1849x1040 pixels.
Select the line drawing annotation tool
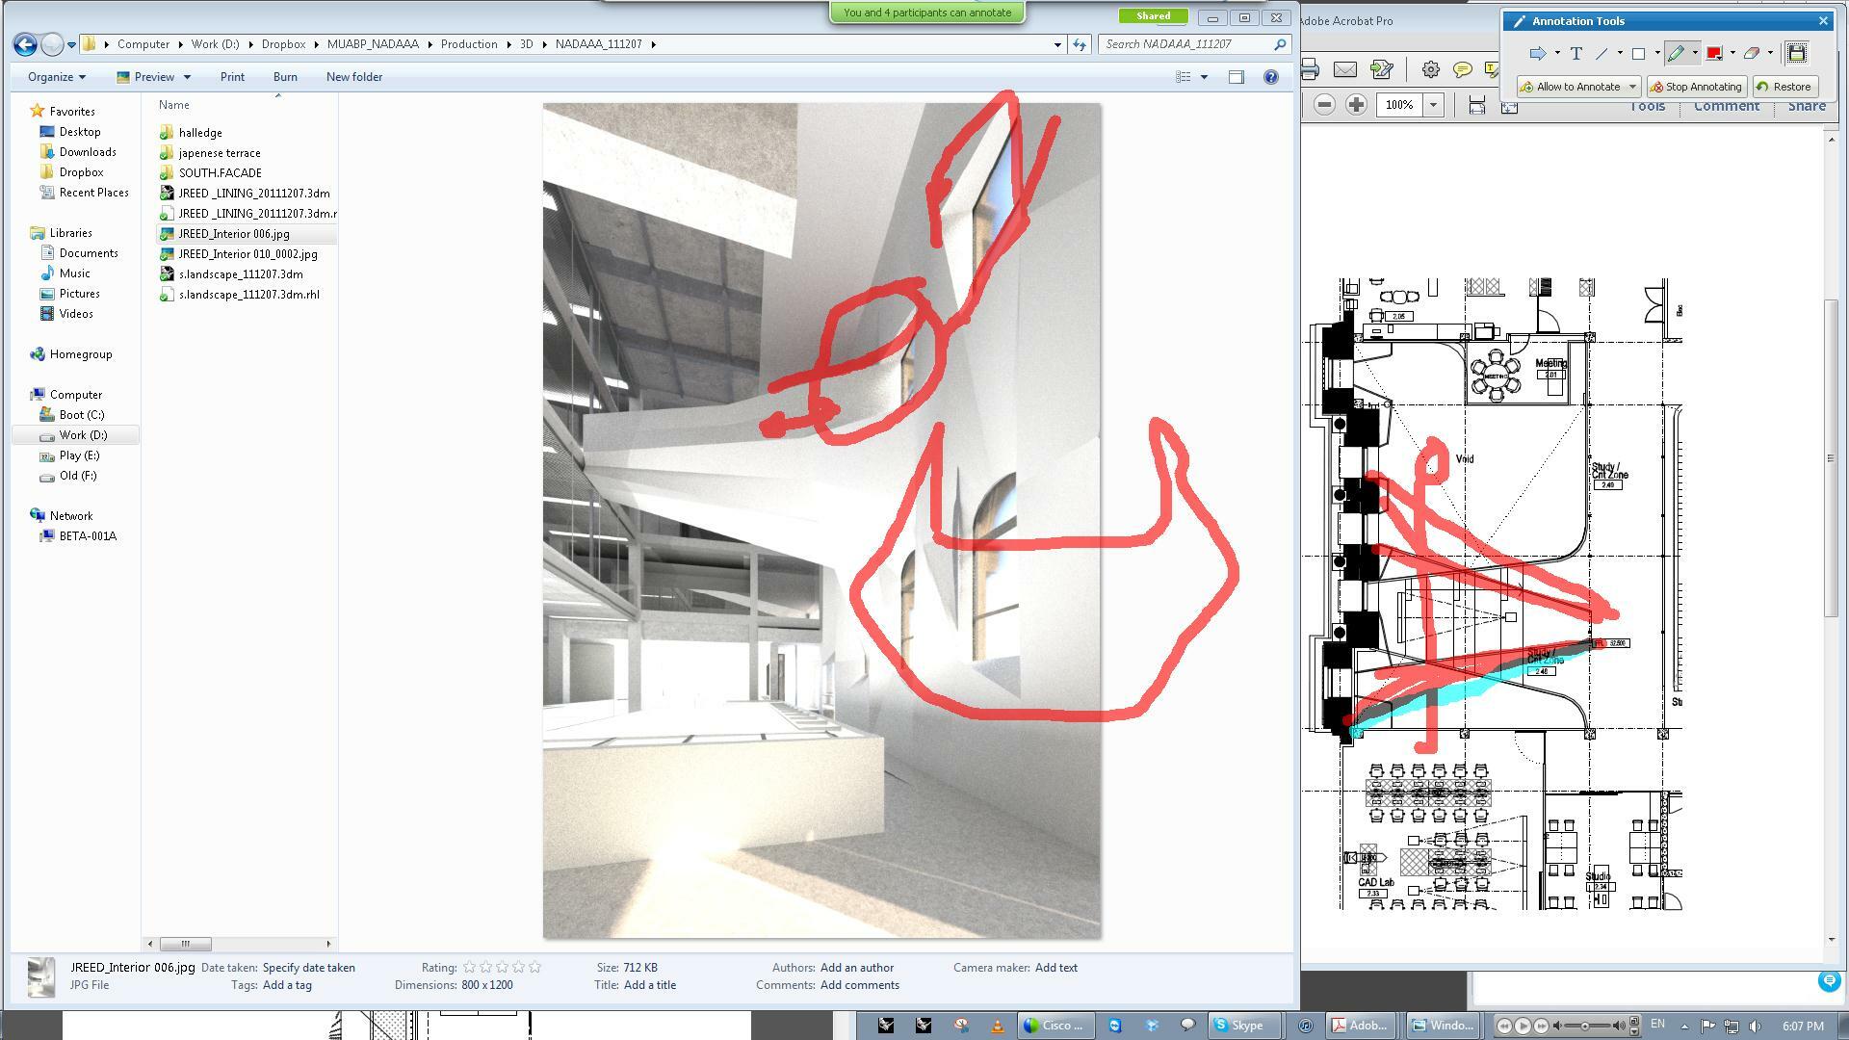tap(1602, 54)
